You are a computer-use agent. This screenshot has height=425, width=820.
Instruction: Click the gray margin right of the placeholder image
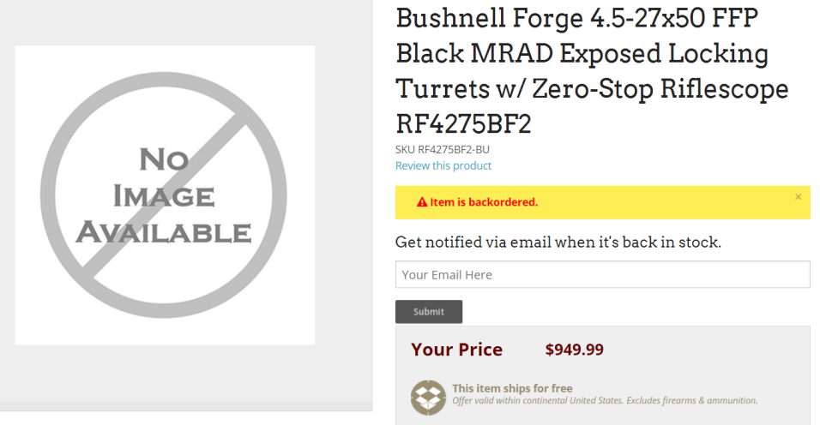[344, 195]
